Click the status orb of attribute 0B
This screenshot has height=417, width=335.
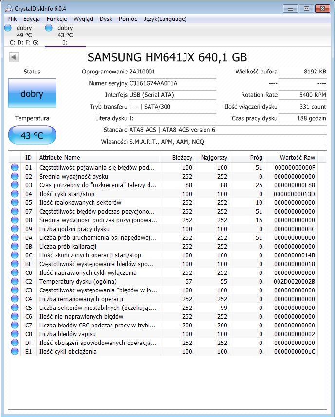pos(15,246)
